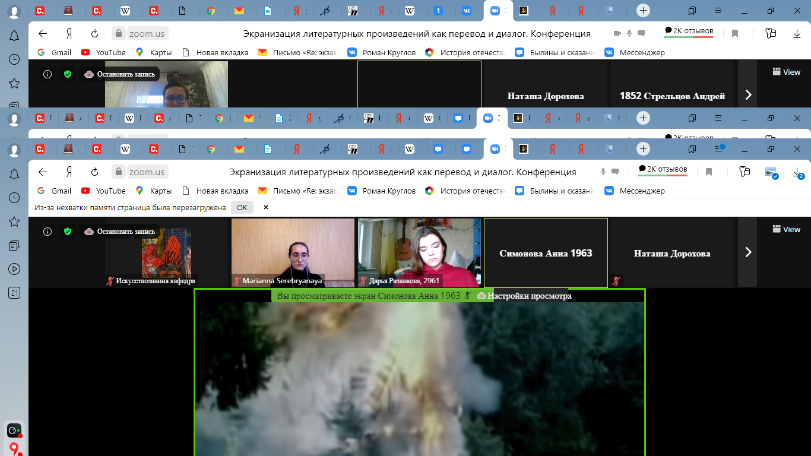811x456 pixels.
Task: Open notifications bell in front window sidebar
Action: [x=14, y=173]
